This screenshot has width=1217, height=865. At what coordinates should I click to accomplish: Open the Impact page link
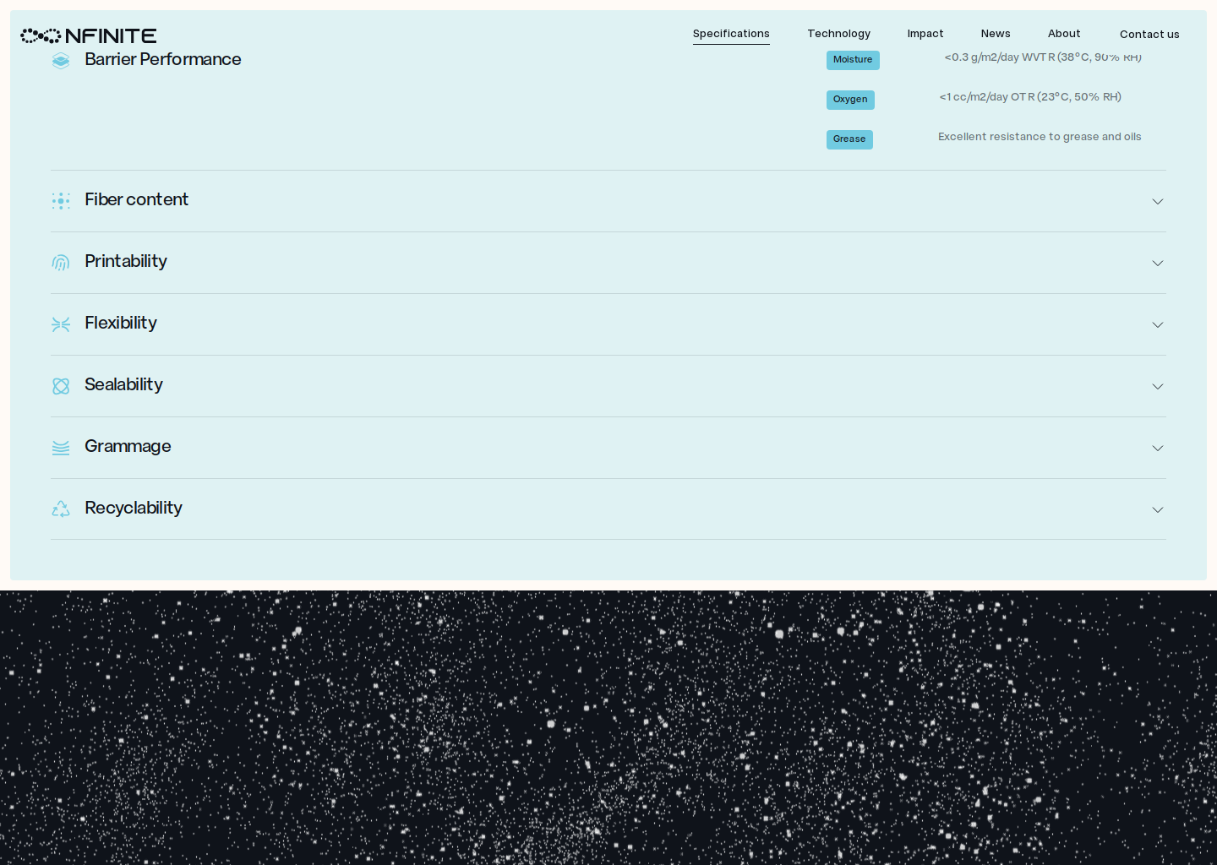click(x=925, y=34)
